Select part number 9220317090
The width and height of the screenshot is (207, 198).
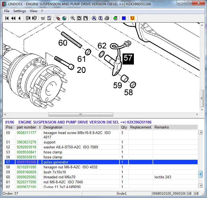(x=26, y=182)
